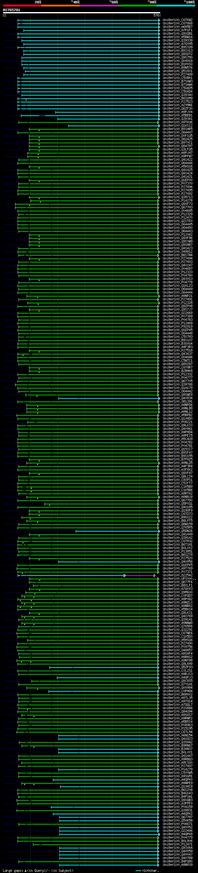Select hit label UniRef100_A9PJV4

tap(178, 112)
